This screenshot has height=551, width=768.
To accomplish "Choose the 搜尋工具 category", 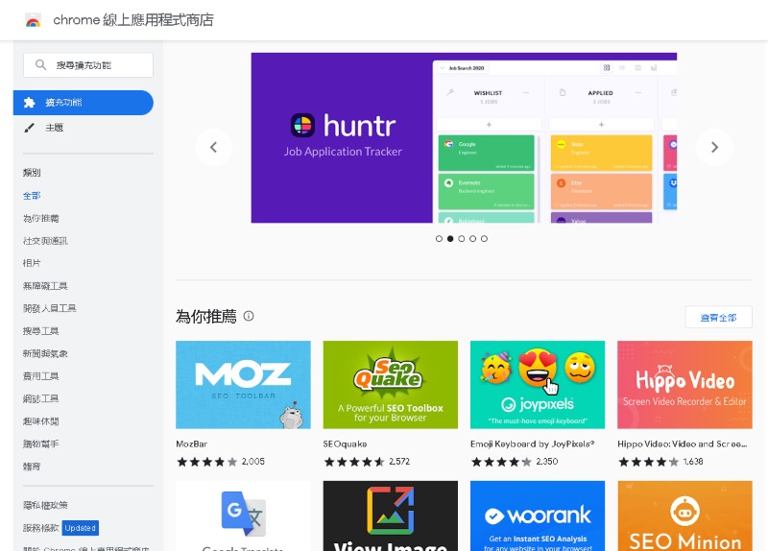I will click(x=40, y=330).
